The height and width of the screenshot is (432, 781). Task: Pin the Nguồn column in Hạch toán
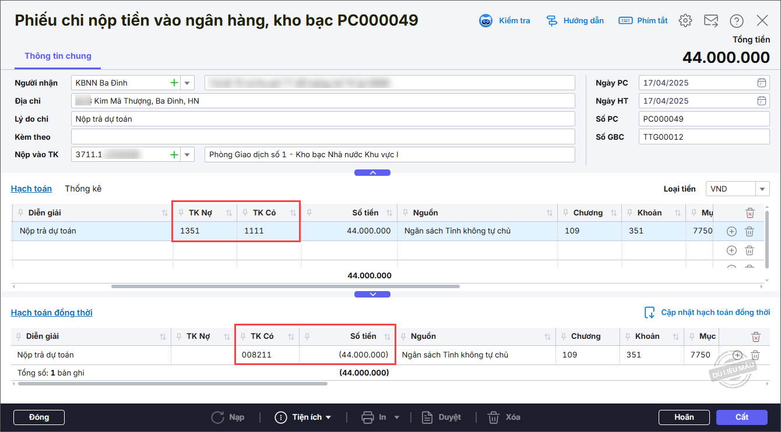[x=405, y=213]
